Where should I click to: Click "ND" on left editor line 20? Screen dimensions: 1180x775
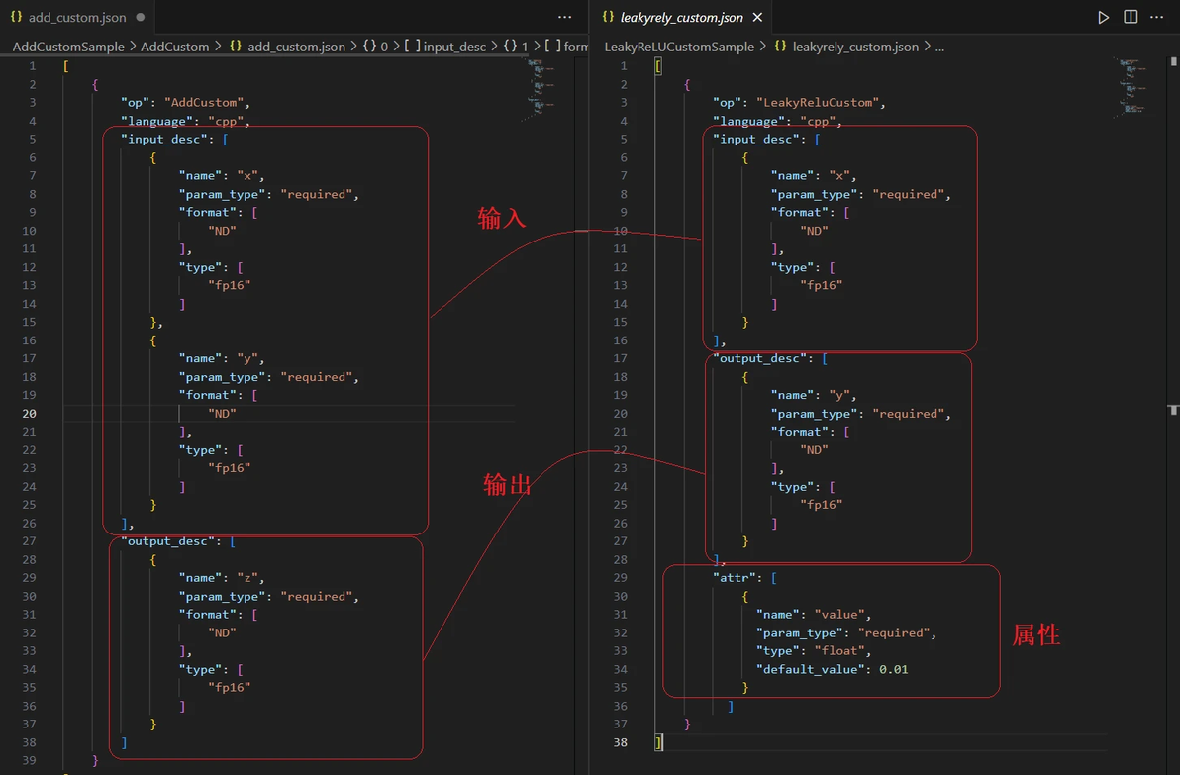pos(222,414)
